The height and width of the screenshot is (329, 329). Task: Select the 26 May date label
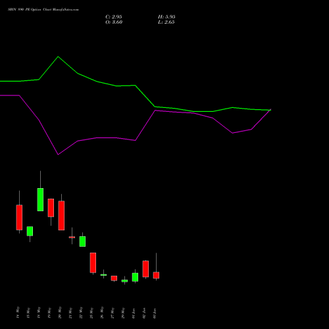point(102,312)
